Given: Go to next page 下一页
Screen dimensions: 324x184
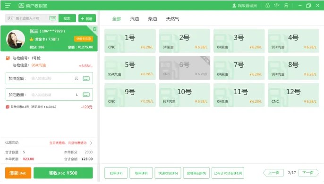Looking at the screenshot, I should coord(309,173).
